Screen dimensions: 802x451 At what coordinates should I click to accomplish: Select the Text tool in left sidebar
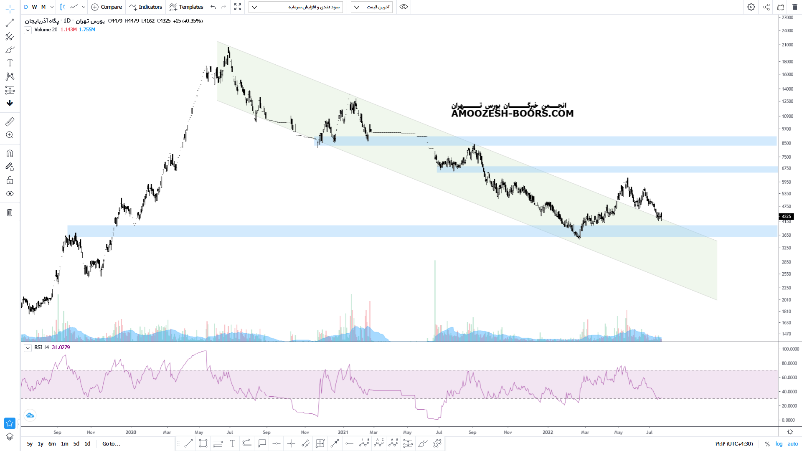[10, 63]
